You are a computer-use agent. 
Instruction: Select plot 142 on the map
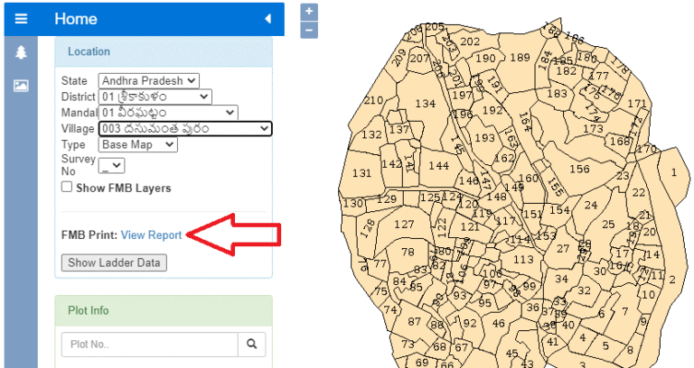click(x=391, y=163)
